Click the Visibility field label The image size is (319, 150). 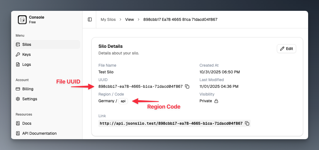coord(207,94)
